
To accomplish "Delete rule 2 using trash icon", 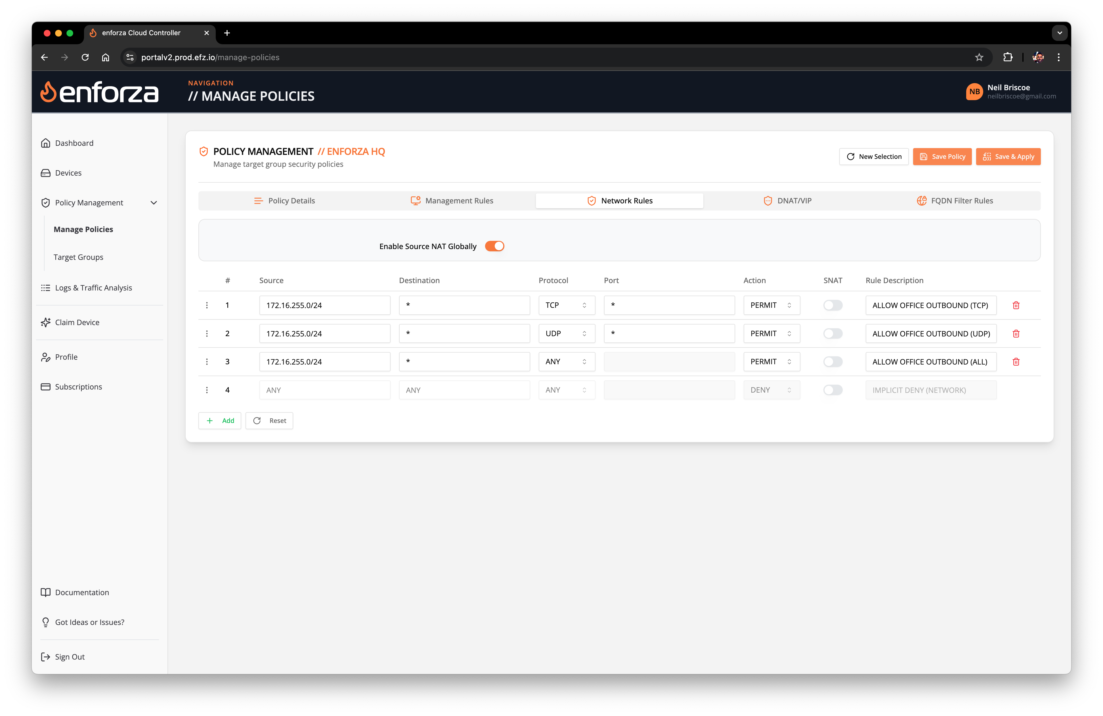I will [x=1016, y=333].
